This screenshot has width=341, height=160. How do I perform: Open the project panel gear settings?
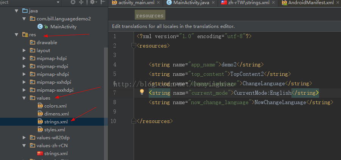click(x=94, y=2)
